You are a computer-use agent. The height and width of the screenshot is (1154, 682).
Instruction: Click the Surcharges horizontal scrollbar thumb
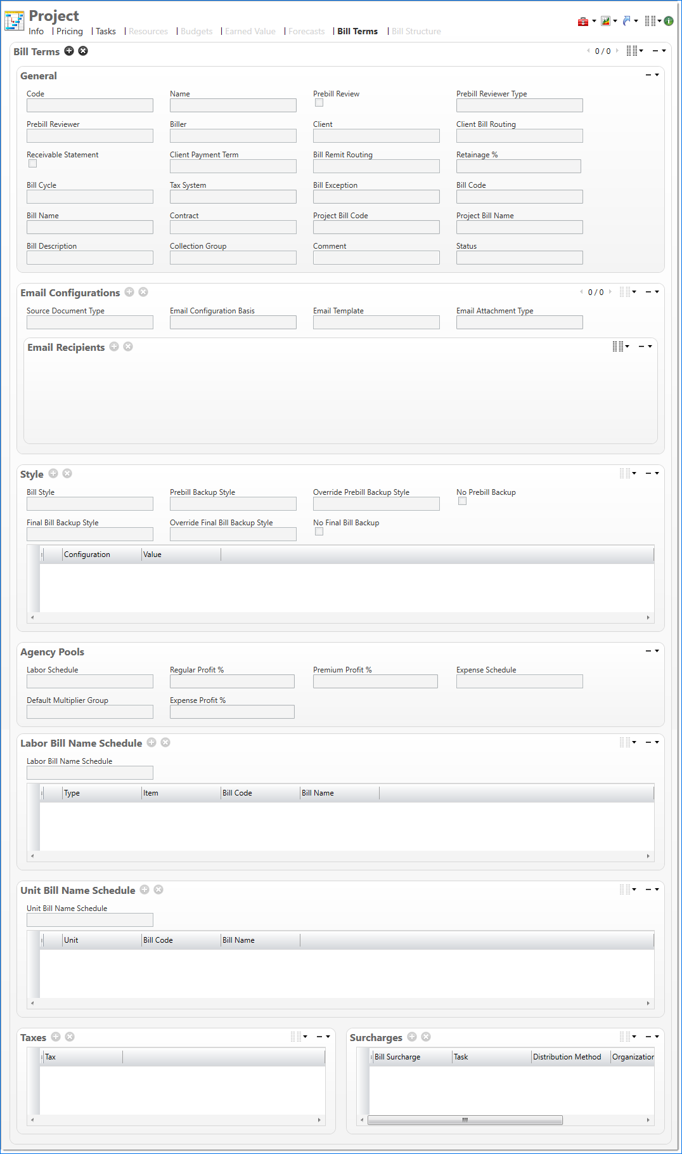click(x=465, y=1120)
